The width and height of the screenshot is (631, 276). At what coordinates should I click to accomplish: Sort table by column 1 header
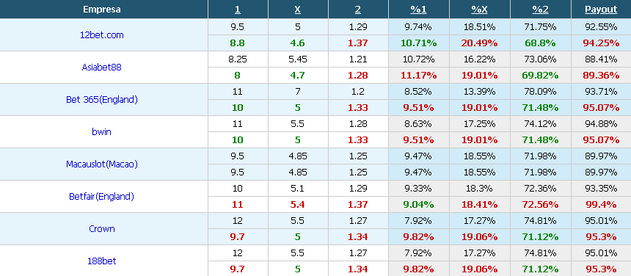[x=238, y=10]
